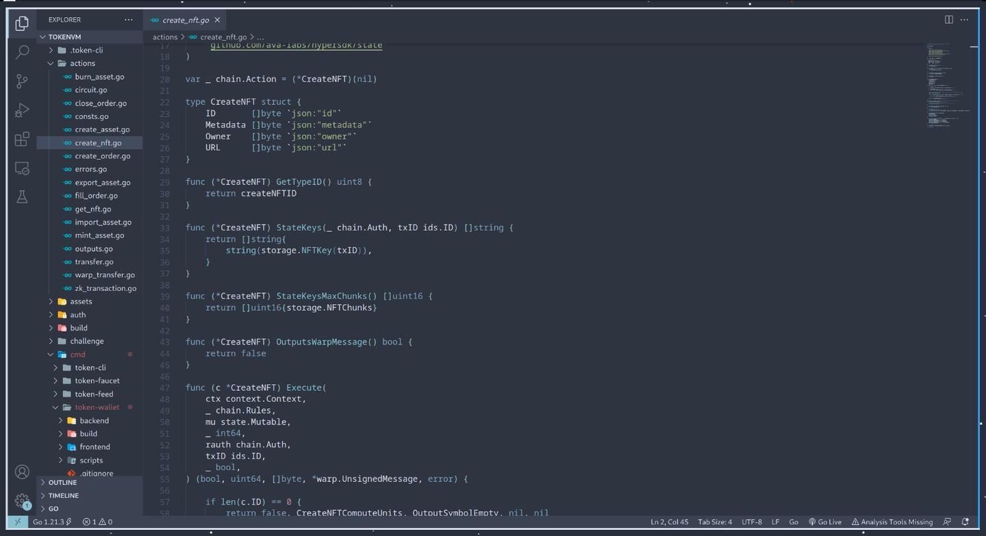Expand the challenge folder

(x=90, y=341)
